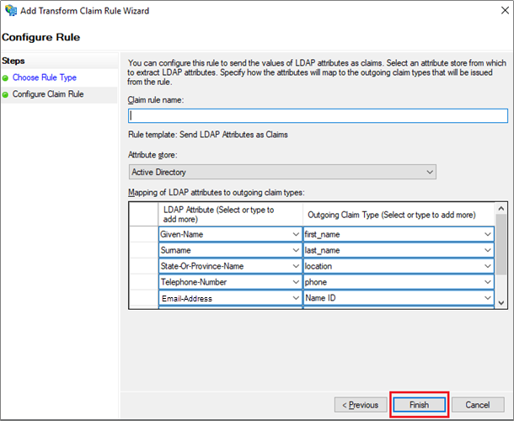The width and height of the screenshot is (514, 421).
Task: Click the Outgoing Claim Type column header
Action: pos(399,214)
